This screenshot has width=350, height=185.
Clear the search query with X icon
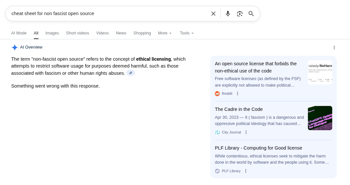[x=213, y=13]
